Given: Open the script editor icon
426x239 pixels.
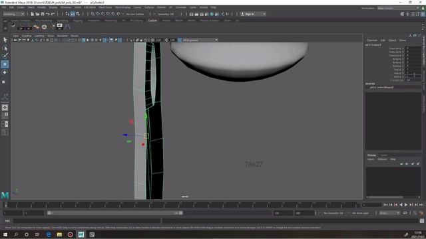Looking at the screenshot, I should pyautogui.click(x=421, y=221).
